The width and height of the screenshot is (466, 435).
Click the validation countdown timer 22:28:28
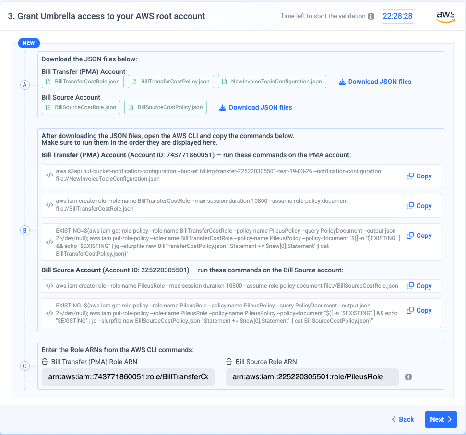(398, 16)
